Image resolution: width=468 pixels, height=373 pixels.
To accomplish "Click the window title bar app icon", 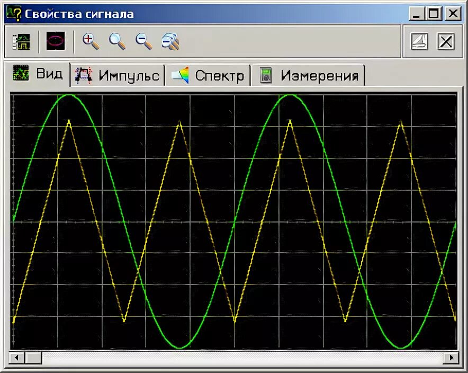I will (x=14, y=14).
